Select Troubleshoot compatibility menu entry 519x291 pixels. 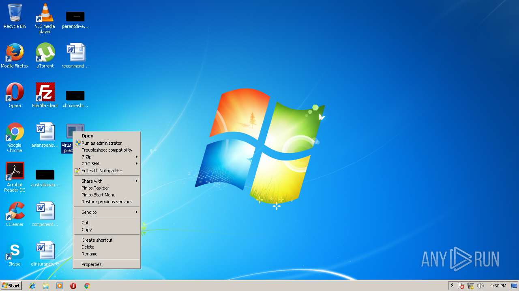pyautogui.click(x=107, y=150)
